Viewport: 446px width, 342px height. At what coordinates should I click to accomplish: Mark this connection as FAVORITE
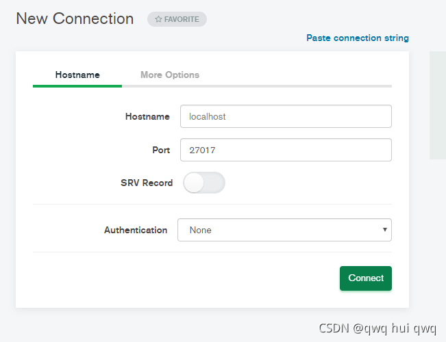click(177, 19)
